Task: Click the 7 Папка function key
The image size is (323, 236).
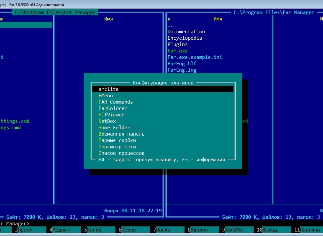Action: [169, 230]
